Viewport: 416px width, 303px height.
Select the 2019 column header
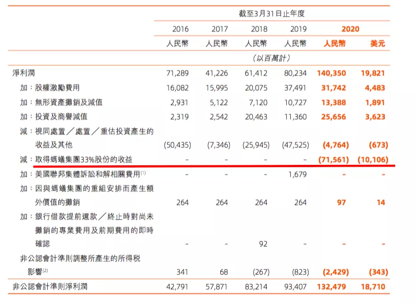click(296, 29)
